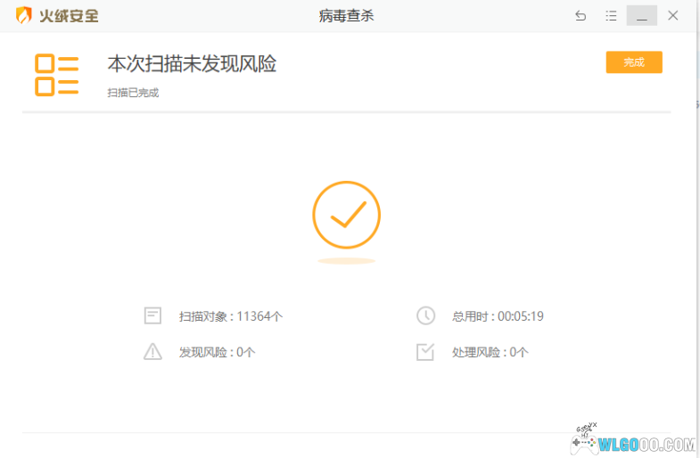The height and width of the screenshot is (458, 700).
Task: Click the orange checkmark circle
Action: 346,214
